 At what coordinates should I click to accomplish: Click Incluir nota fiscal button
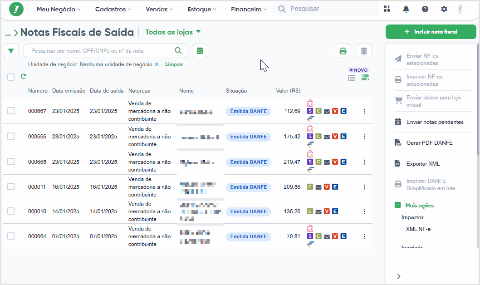coord(431,31)
